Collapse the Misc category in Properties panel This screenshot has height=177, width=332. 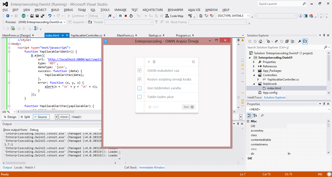click(248, 121)
